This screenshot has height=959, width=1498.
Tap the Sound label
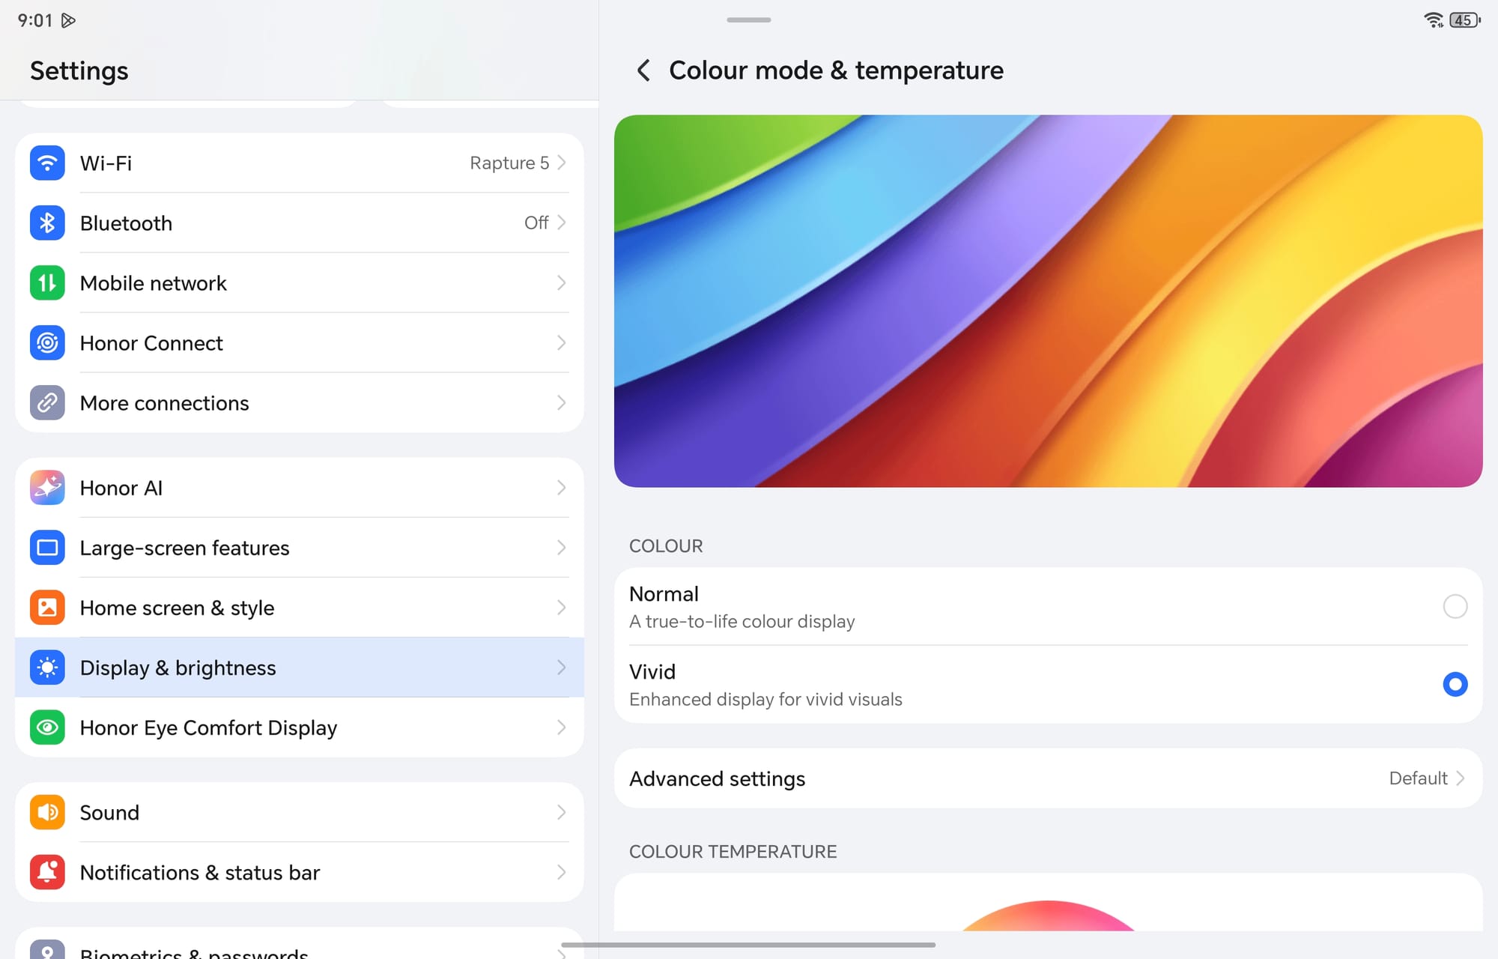point(109,812)
